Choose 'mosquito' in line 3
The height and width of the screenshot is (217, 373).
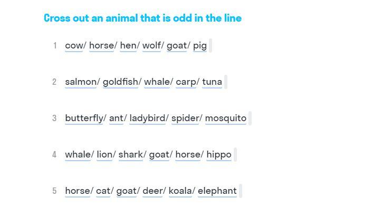(225, 118)
